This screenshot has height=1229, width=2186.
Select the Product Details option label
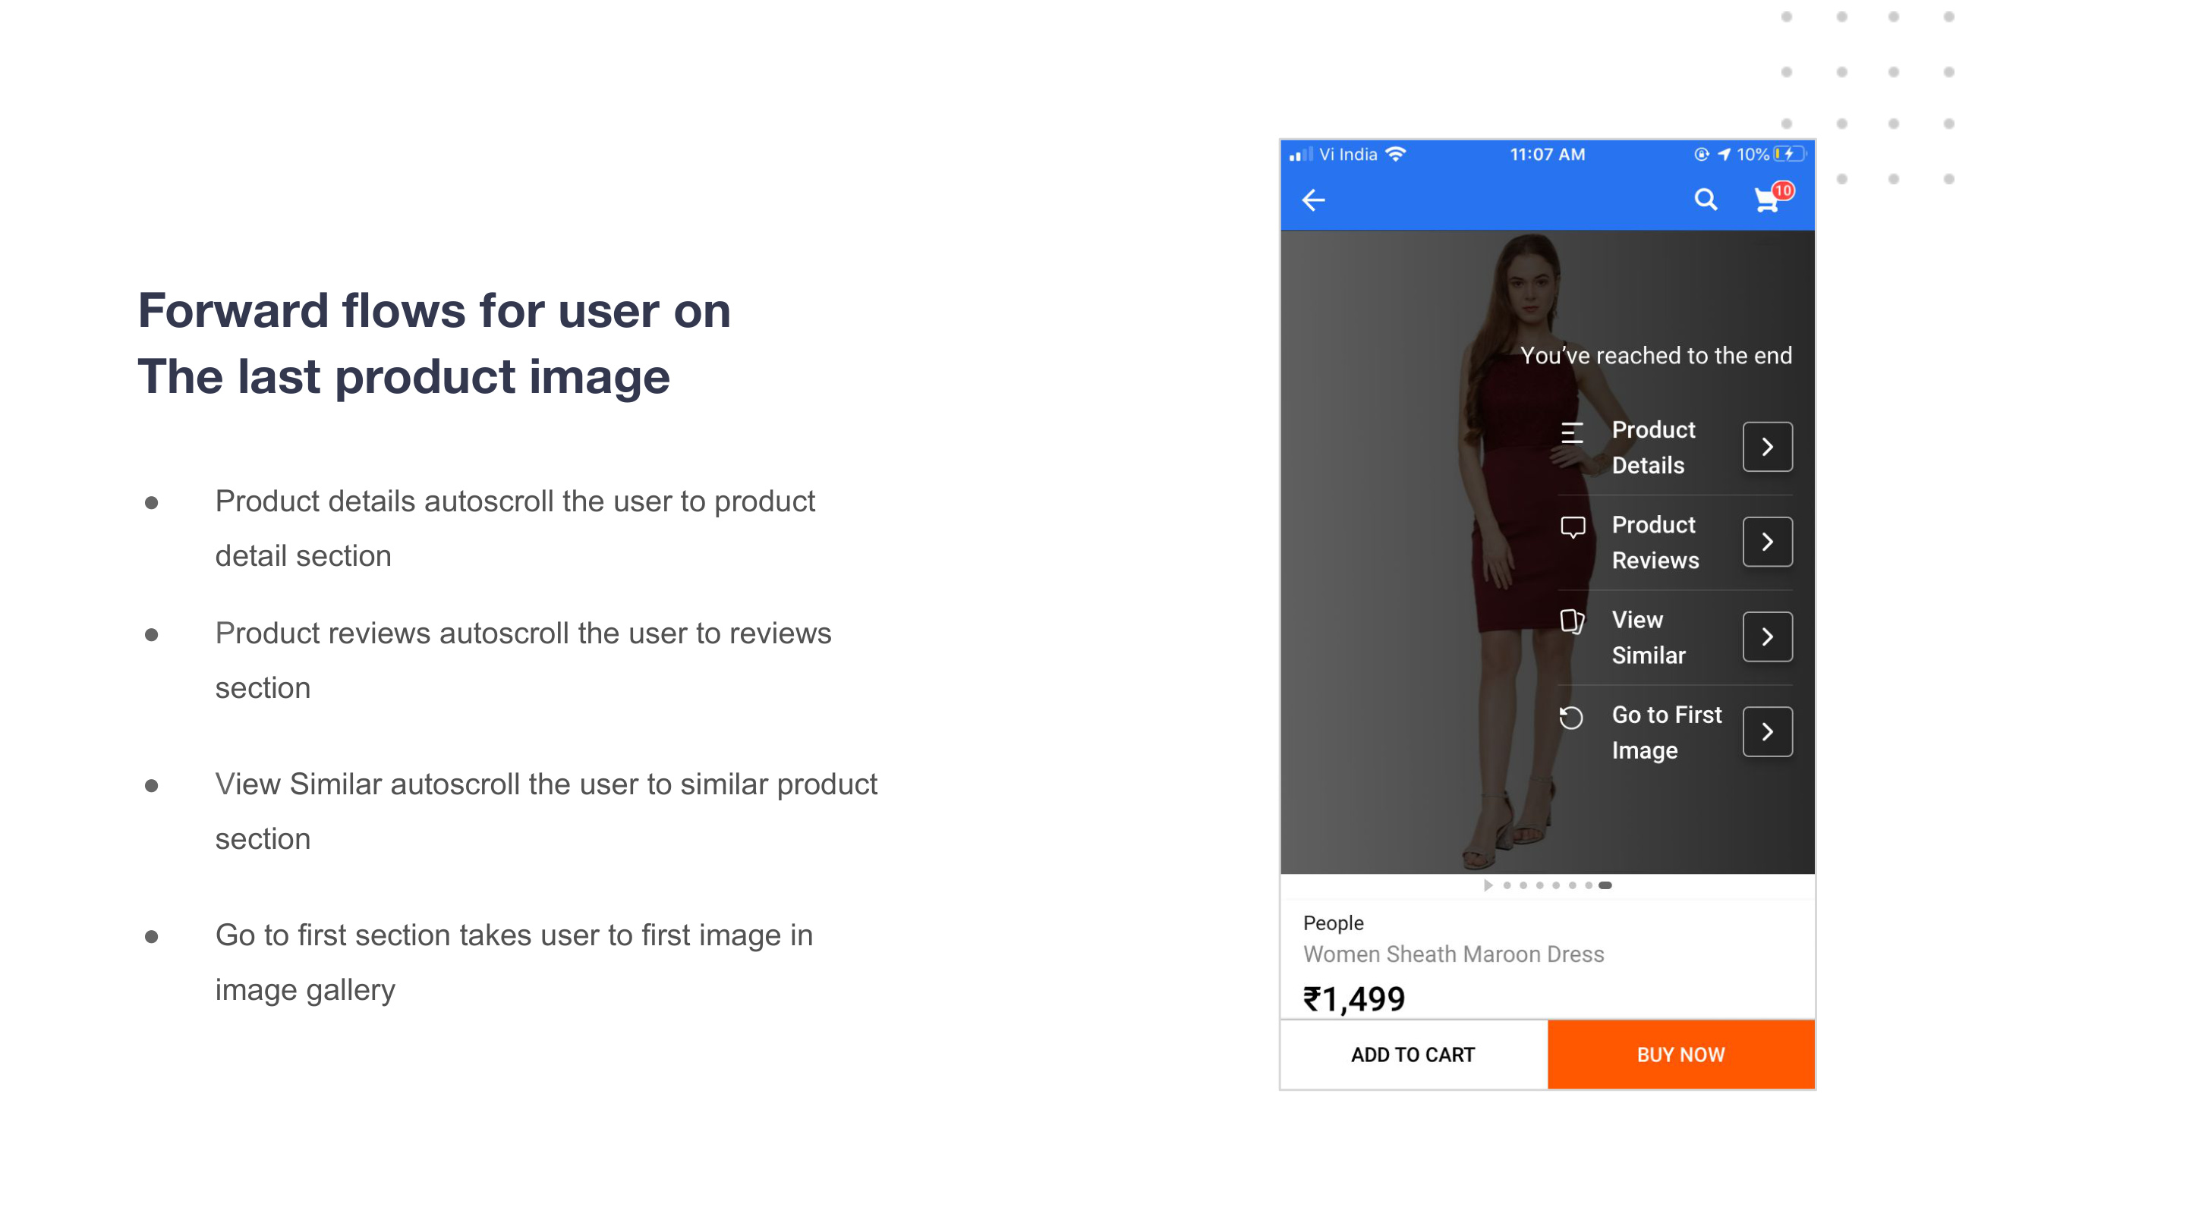[1653, 447]
